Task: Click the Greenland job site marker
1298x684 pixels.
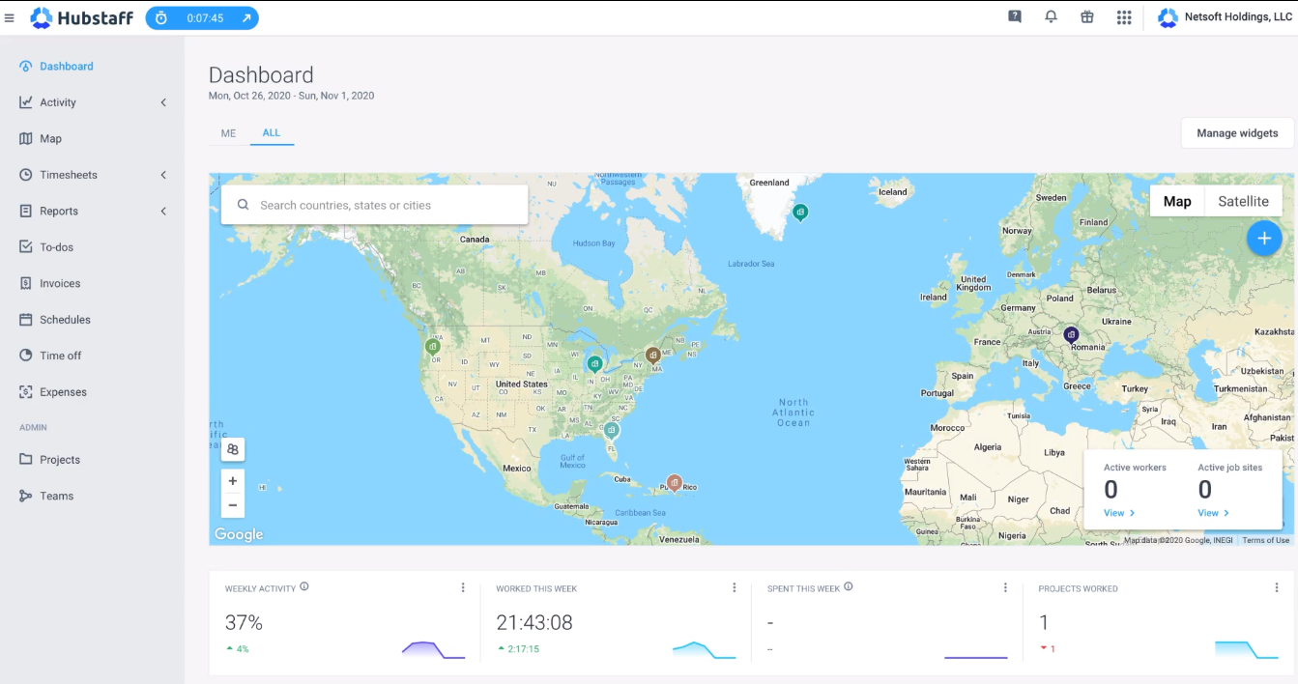Action: [x=800, y=212]
